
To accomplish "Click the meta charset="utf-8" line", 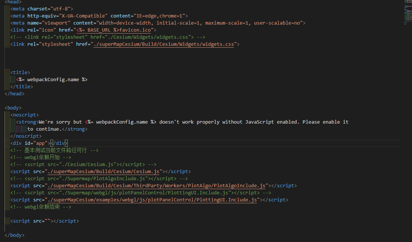I will tap(42, 9).
